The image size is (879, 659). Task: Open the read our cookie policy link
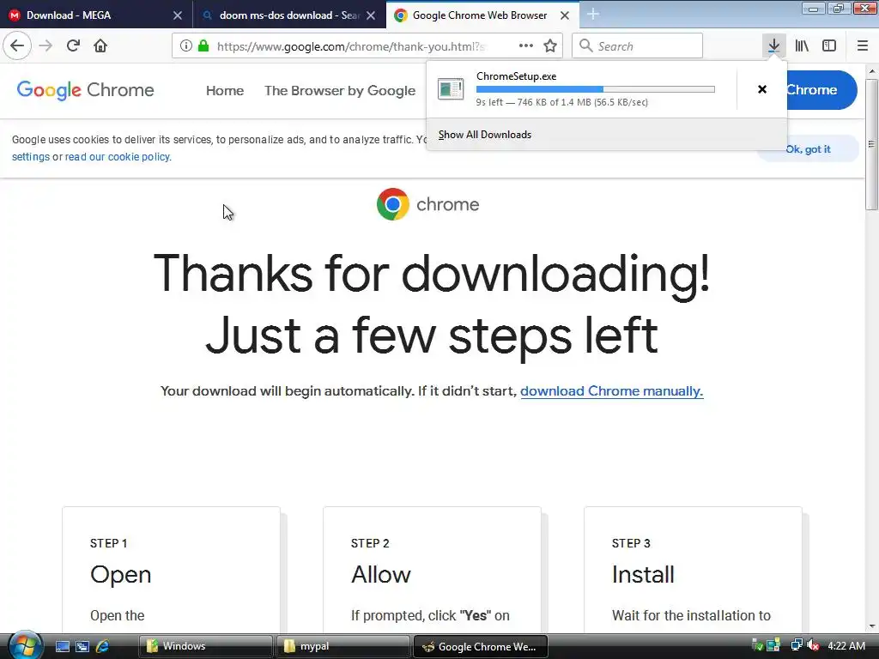pos(117,157)
